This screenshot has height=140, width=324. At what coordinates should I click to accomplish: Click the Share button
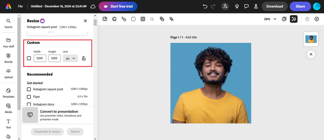pyautogui.click(x=300, y=6)
